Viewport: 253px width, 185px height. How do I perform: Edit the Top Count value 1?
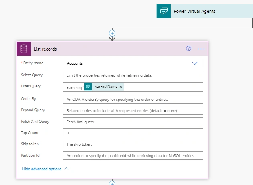click(x=133, y=133)
